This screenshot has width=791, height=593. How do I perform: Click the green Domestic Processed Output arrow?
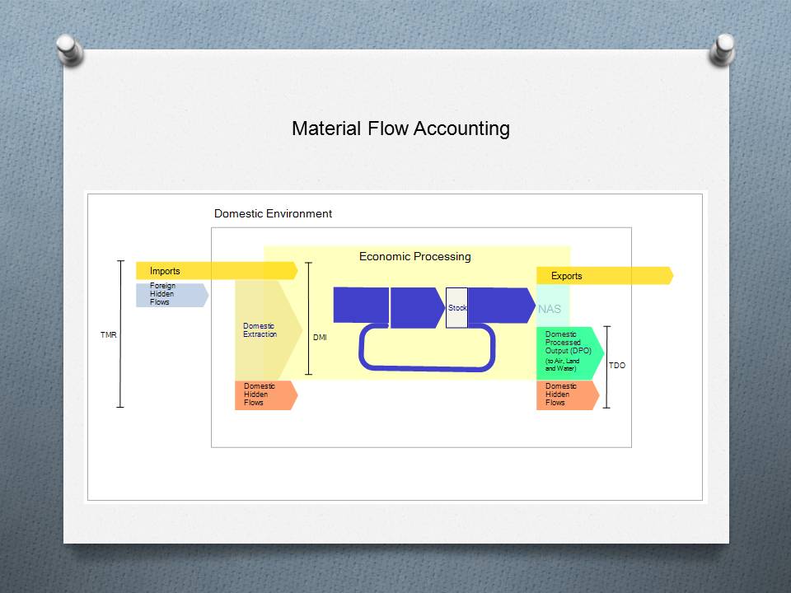tap(569, 353)
